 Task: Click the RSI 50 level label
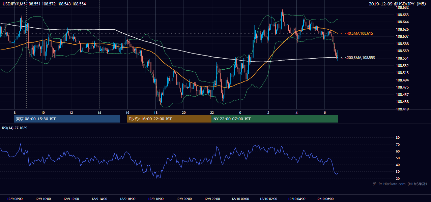398,158
